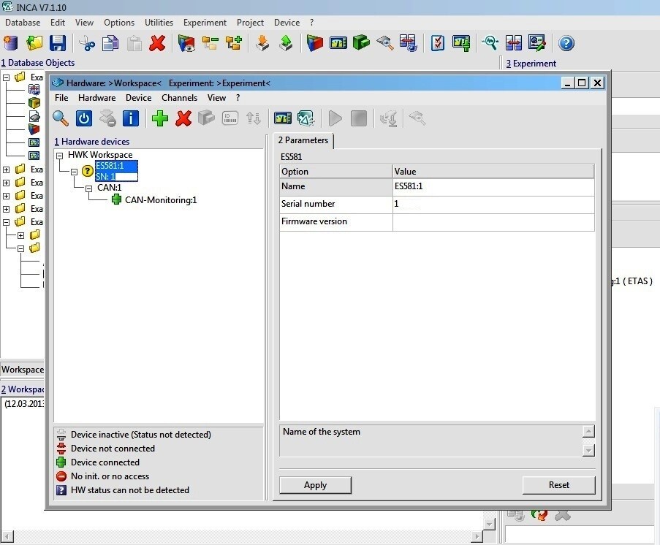Delete selected device using red X icon
This screenshot has height=545, width=660.
tap(183, 118)
